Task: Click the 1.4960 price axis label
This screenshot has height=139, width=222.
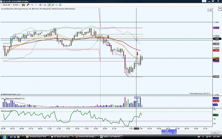Action: (216, 22)
